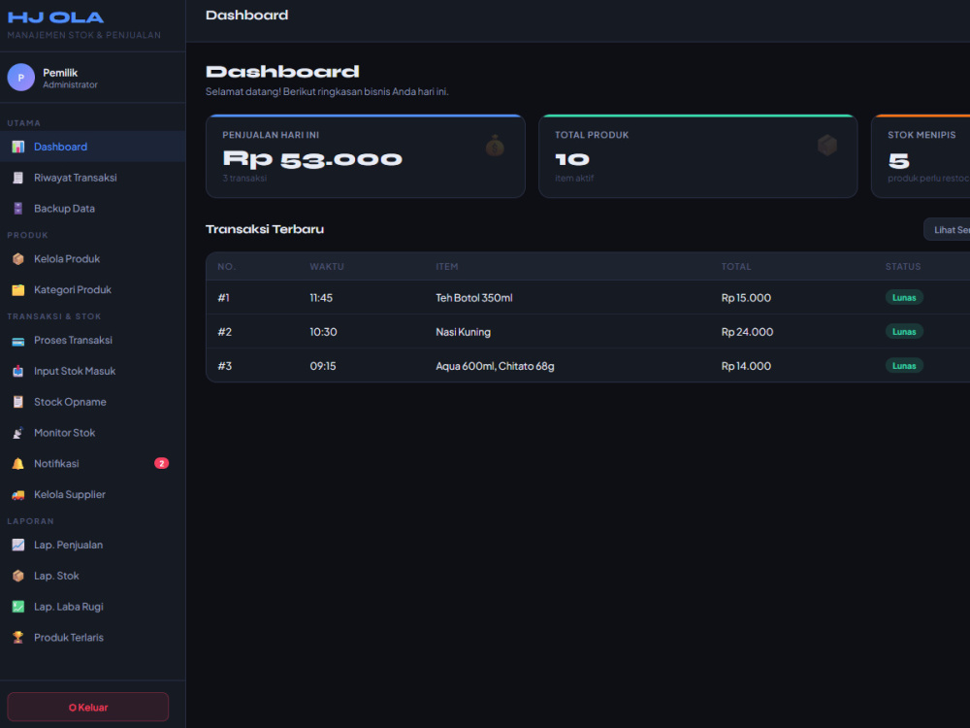Open Lap. Stok report
This screenshot has height=728, width=970.
point(93,576)
